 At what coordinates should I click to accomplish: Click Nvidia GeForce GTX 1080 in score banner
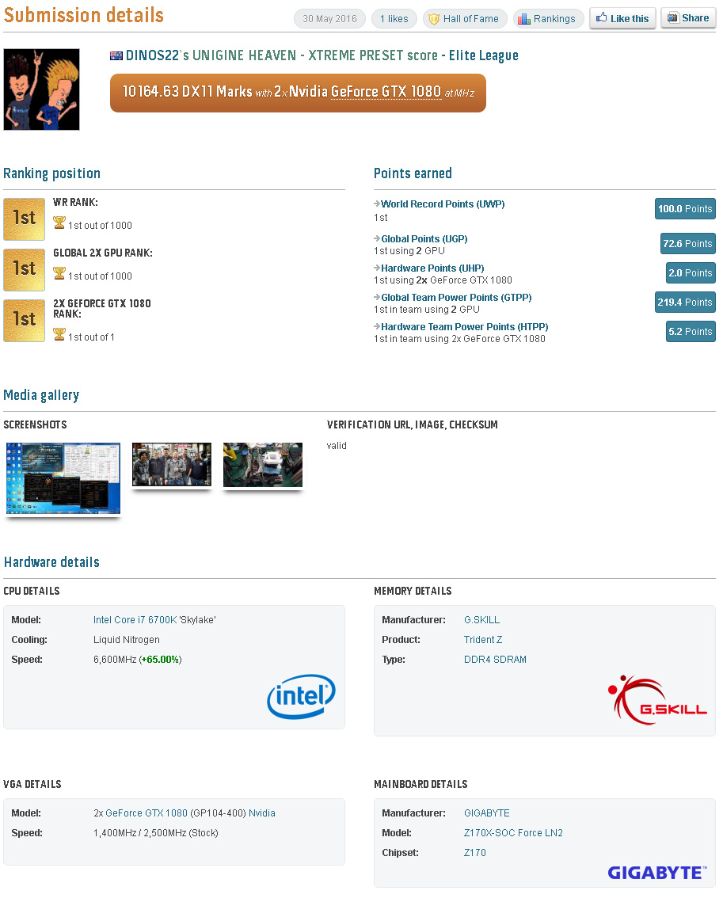[364, 91]
